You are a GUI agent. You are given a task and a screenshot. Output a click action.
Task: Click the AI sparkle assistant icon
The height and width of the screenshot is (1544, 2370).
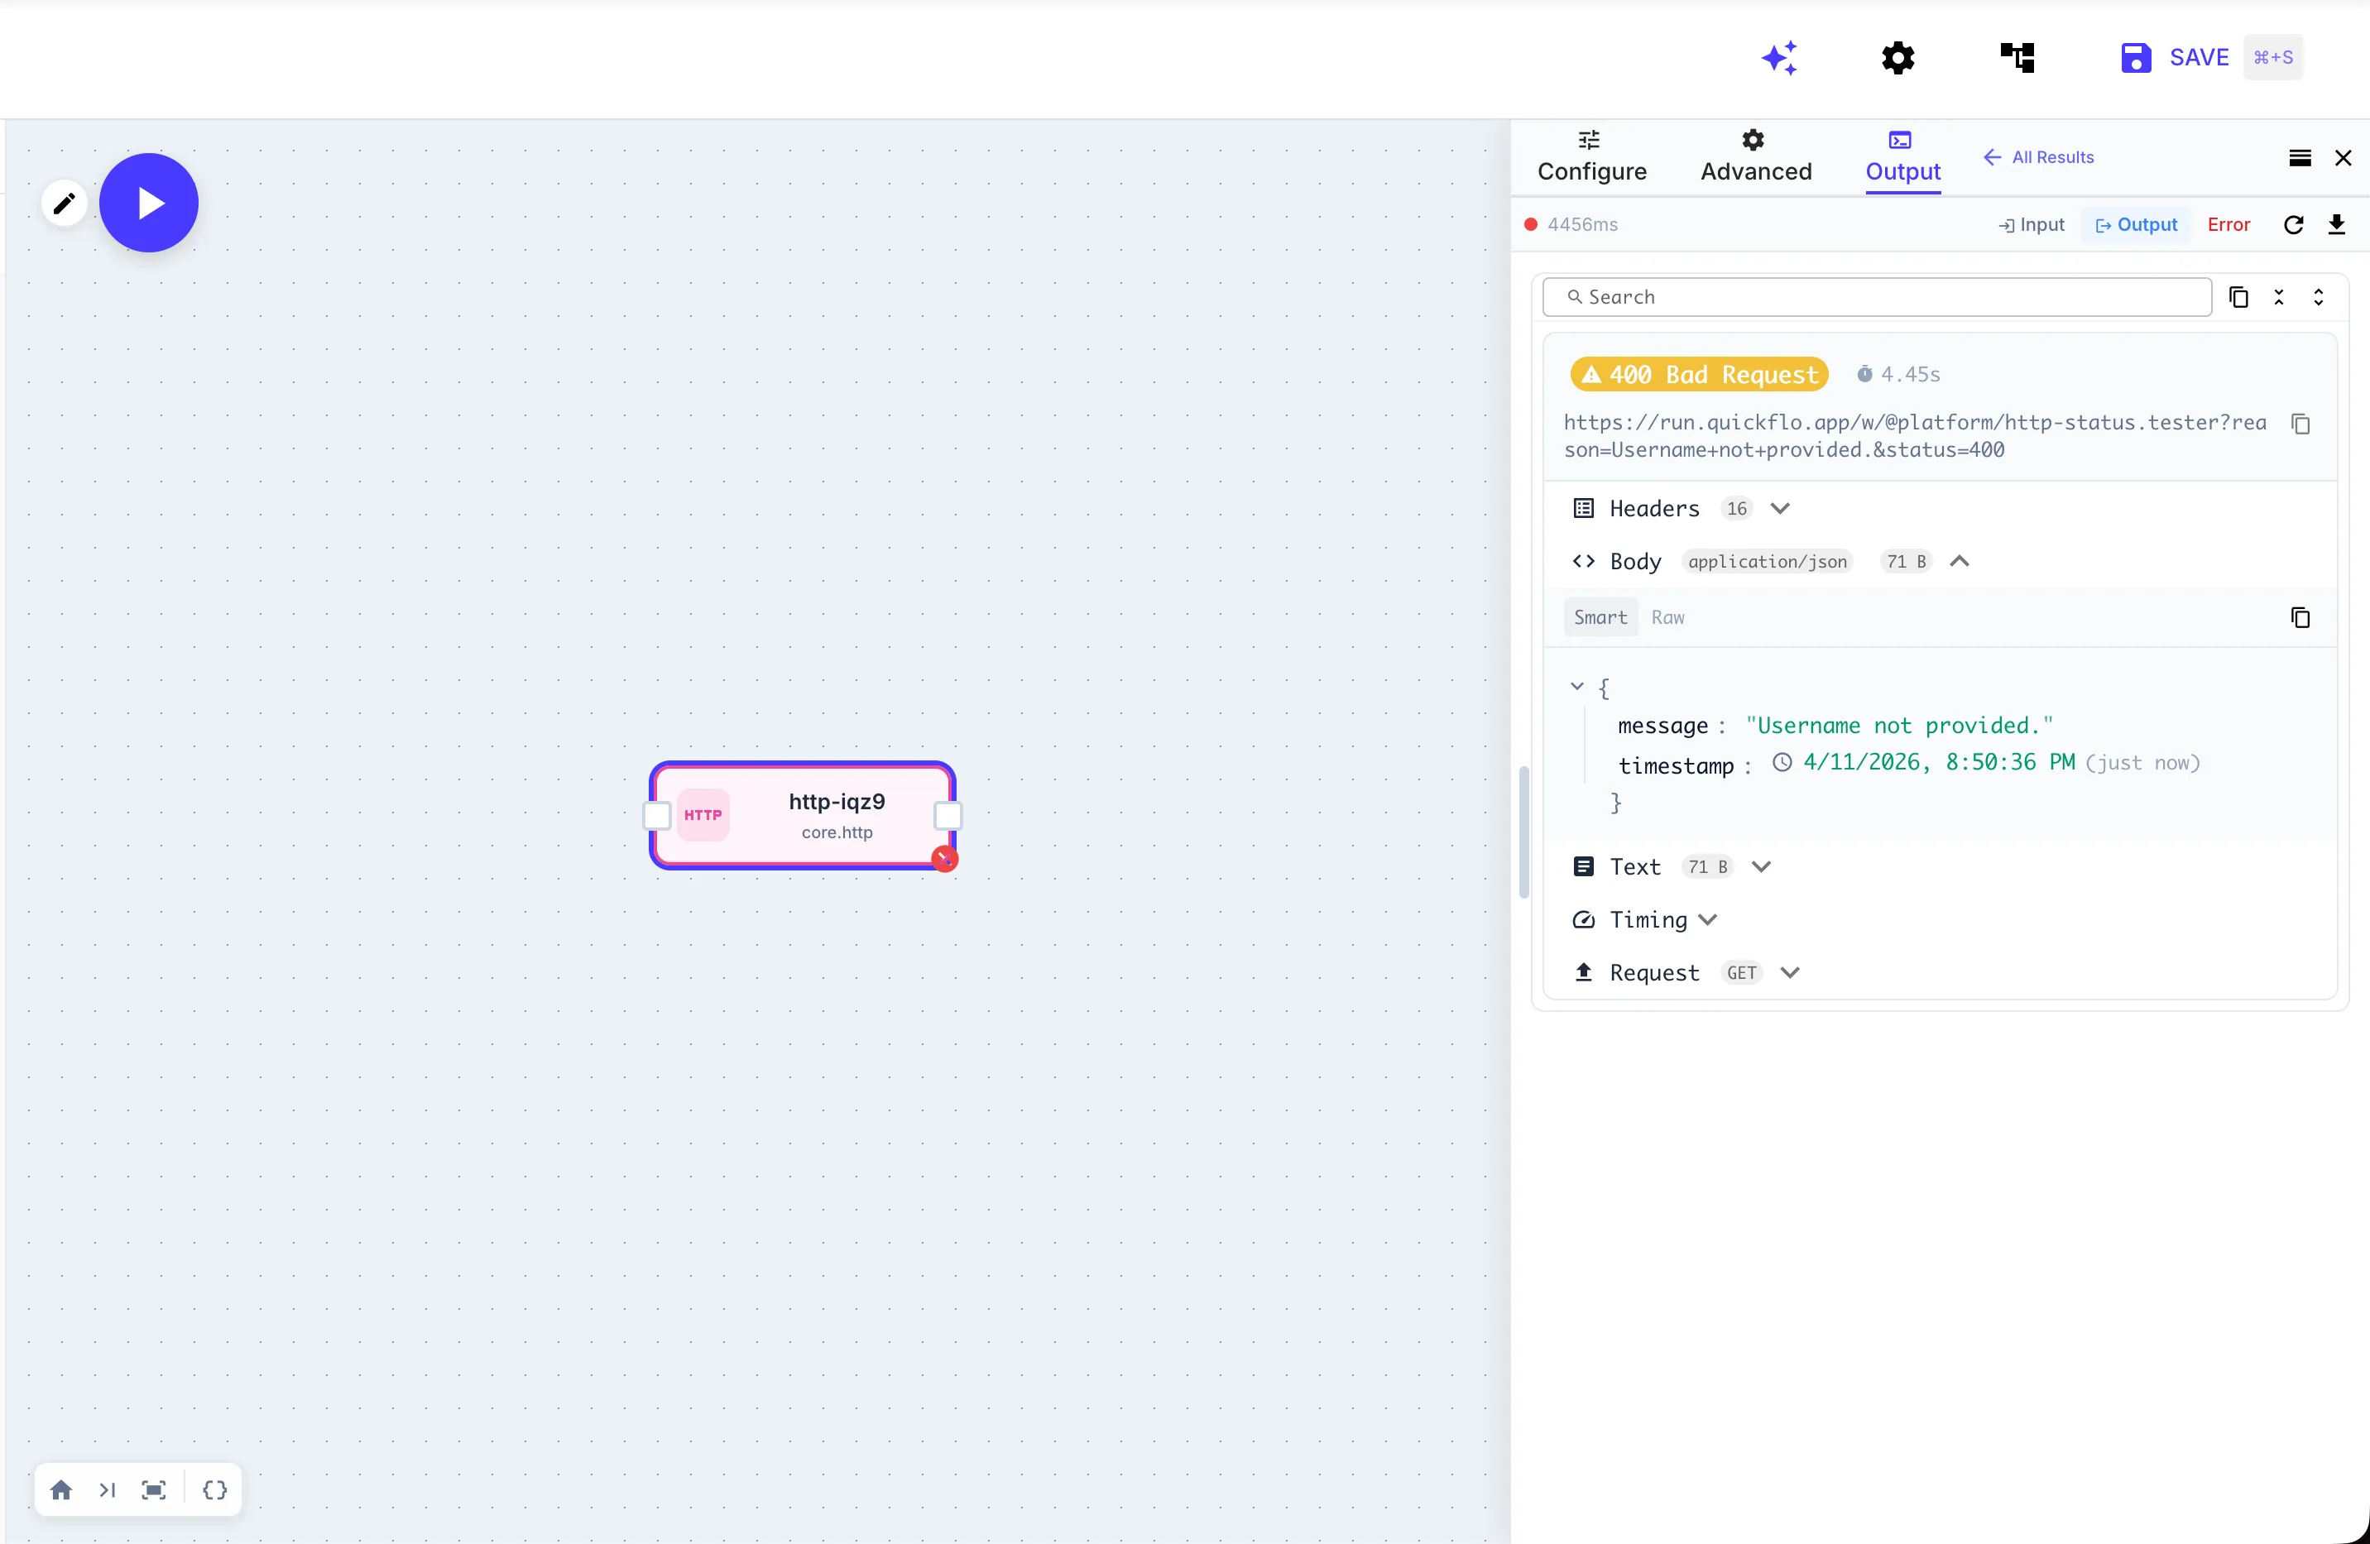1779,58
